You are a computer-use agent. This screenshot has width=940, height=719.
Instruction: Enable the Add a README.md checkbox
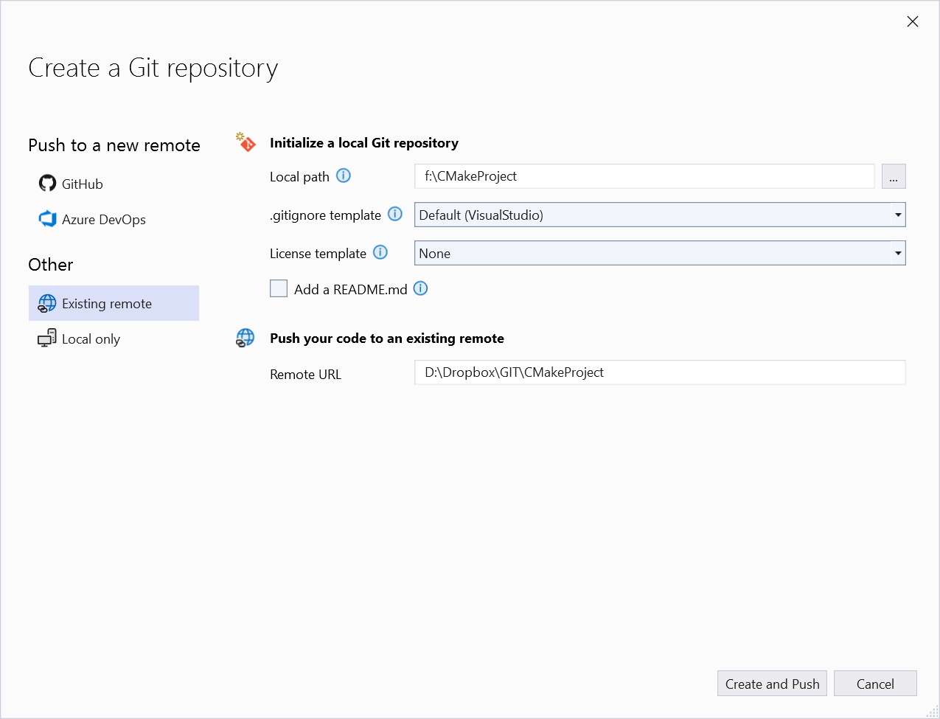click(279, 288)
